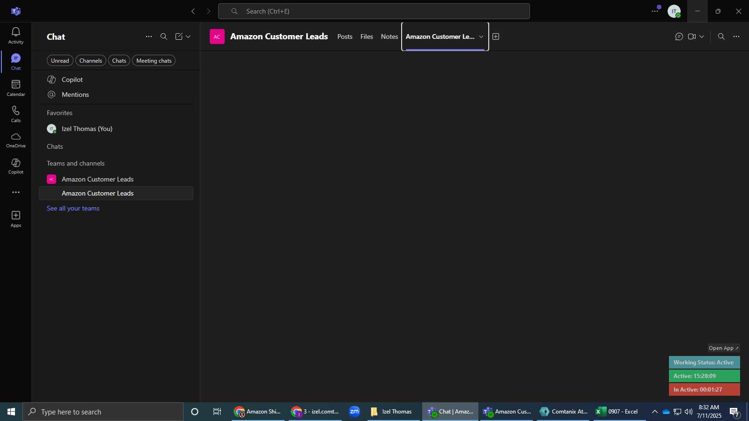
Task: Click the AC channel avatar in header
Action: tap(217, 36)
